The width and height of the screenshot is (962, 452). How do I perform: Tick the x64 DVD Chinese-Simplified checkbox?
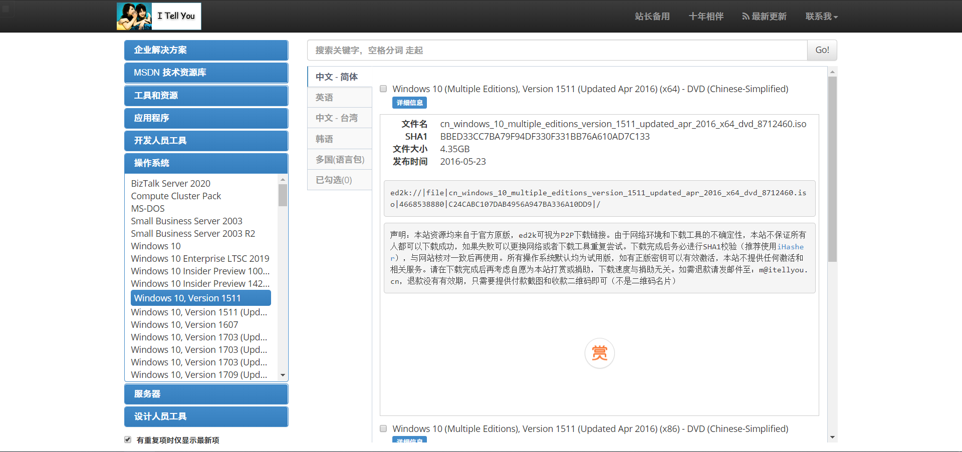coord(383,89)
